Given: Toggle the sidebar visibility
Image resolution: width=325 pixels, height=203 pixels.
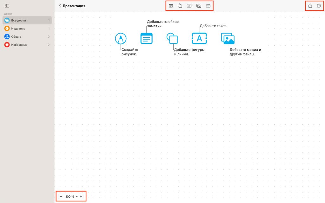Looking at the screenshot, I should (x=7, y=5).
